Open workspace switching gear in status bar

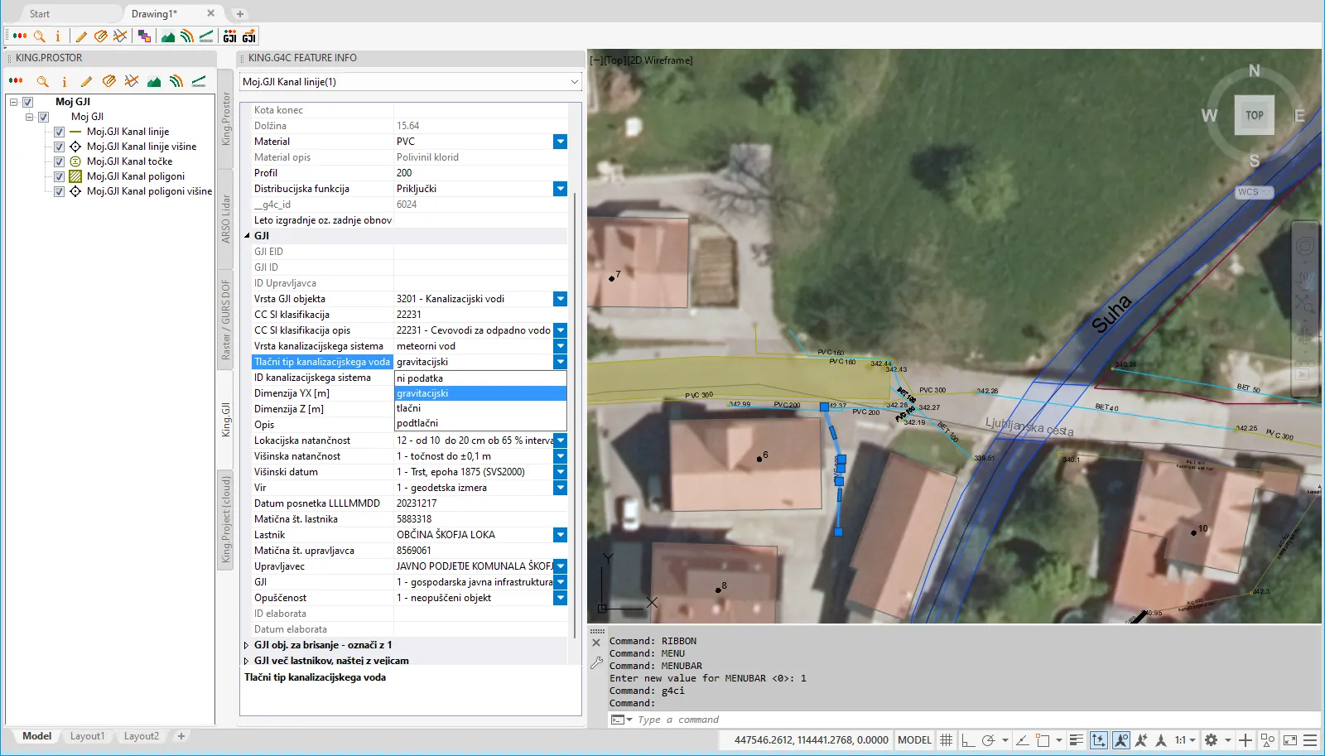[x=1211, y=740]
